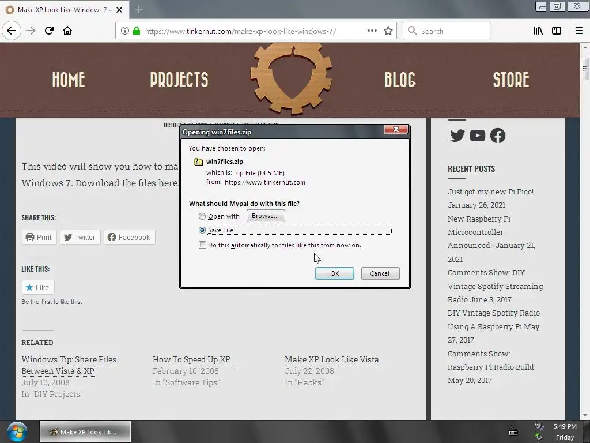Go to HOME in site navigation

[69, 80]
